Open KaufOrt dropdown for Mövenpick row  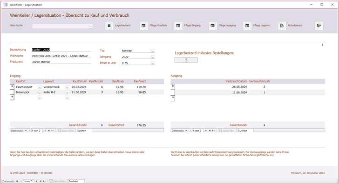click(40, 92)
